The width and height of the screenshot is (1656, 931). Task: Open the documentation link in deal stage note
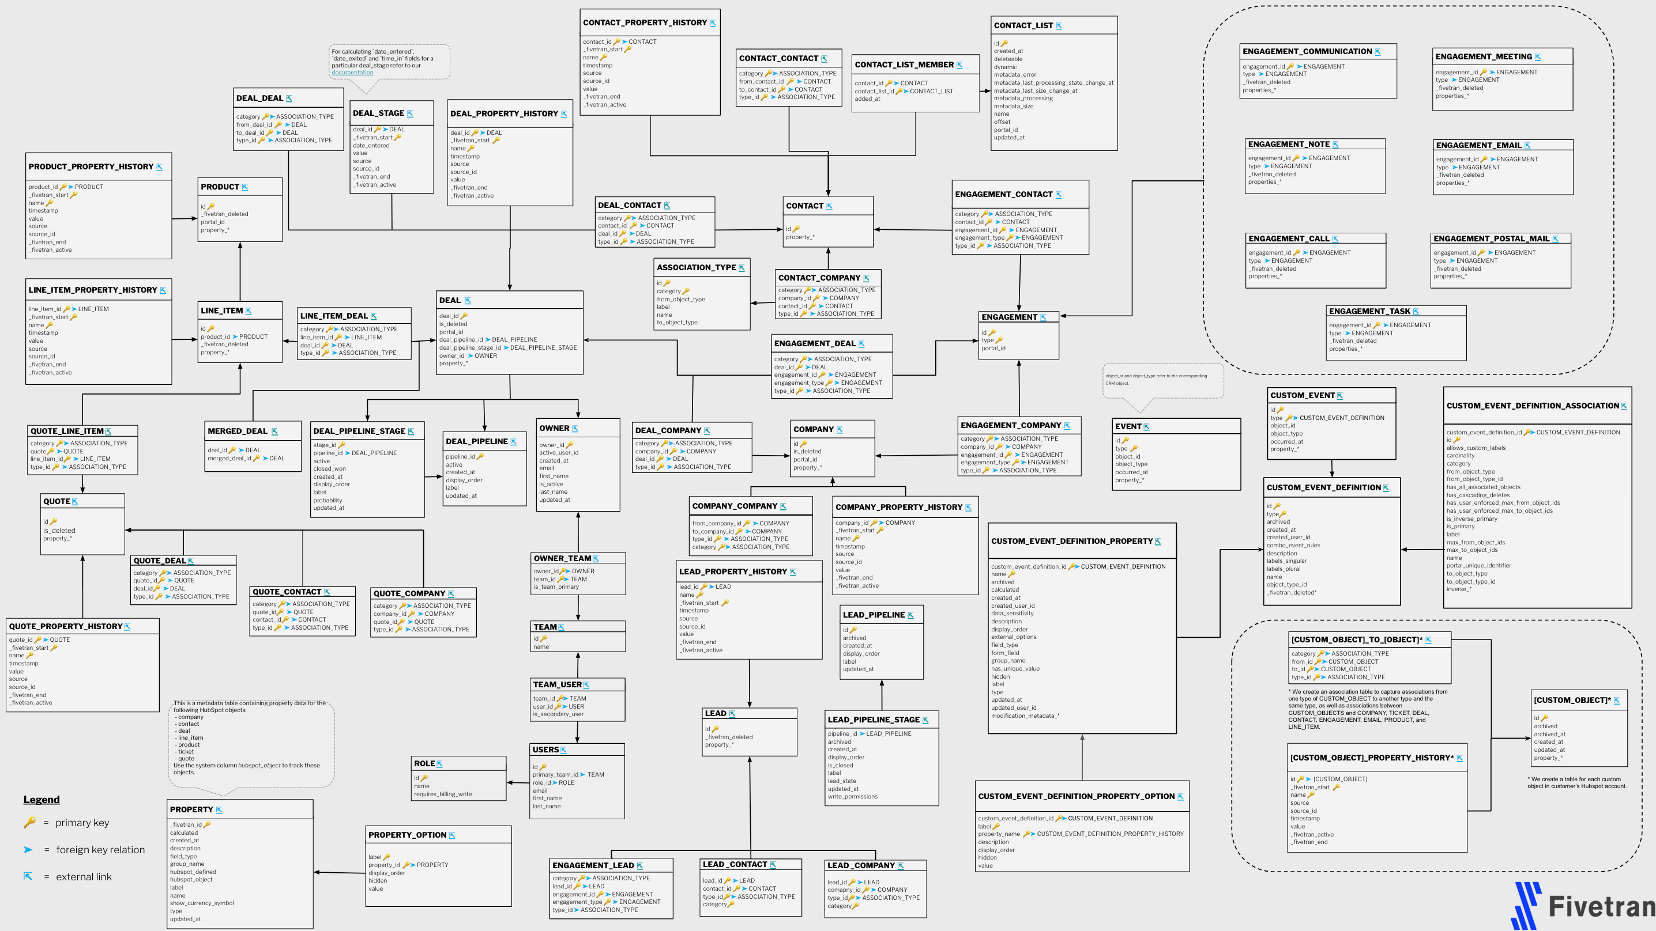(352, 73)
